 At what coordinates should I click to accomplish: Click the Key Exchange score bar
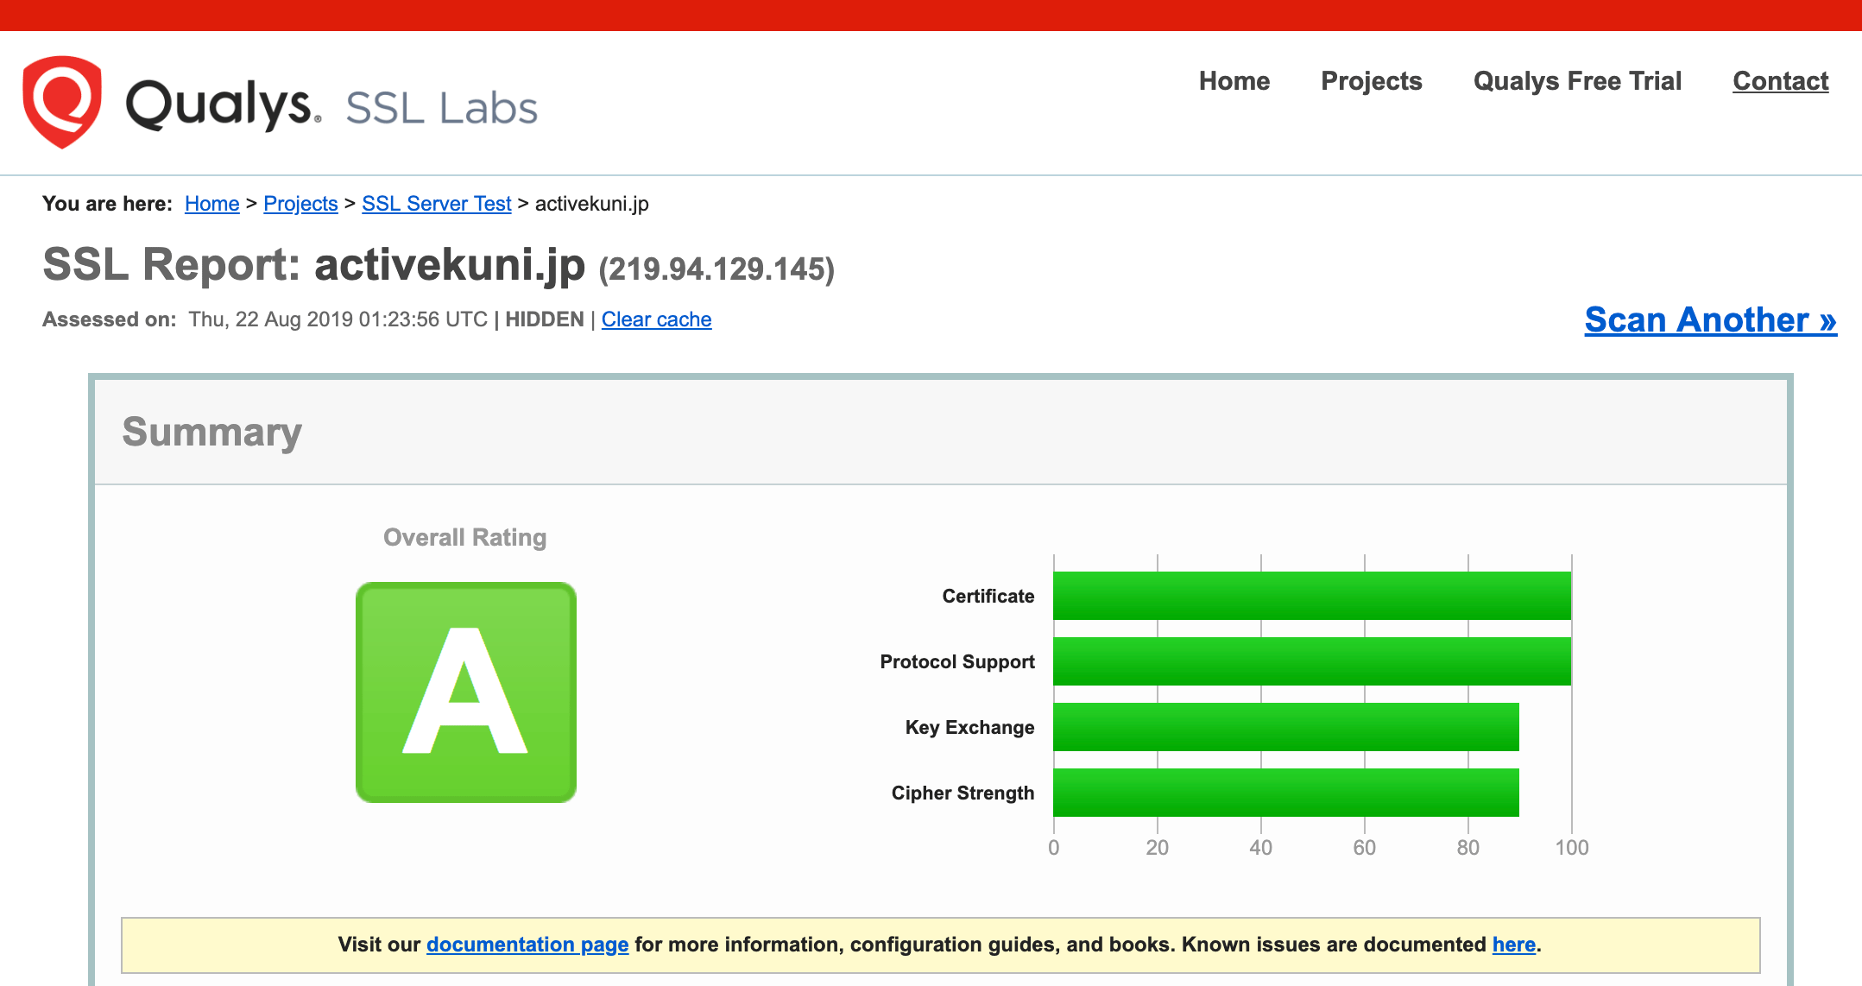1286,727
